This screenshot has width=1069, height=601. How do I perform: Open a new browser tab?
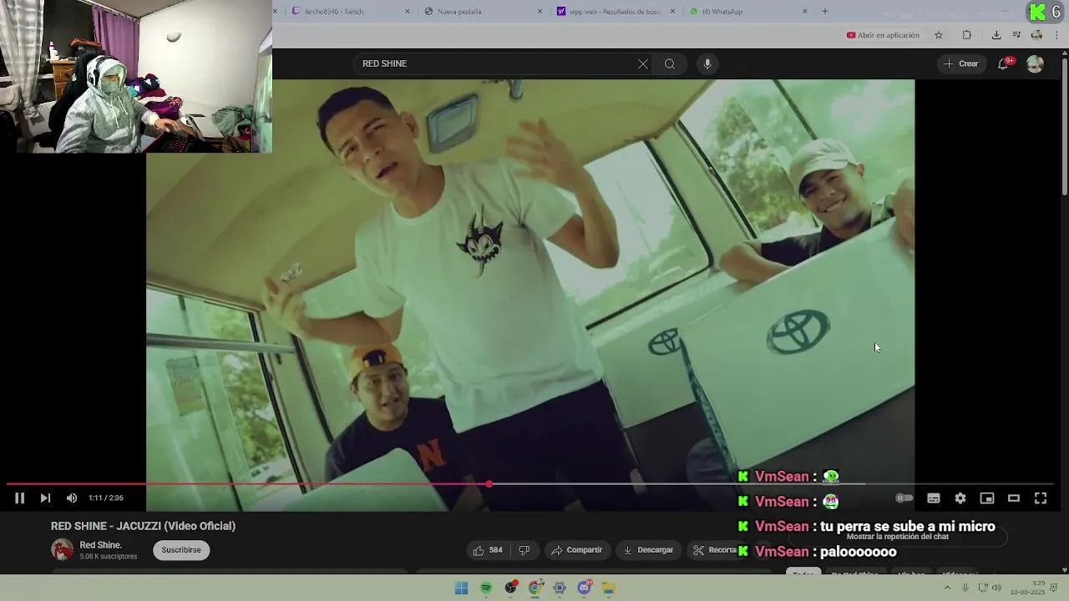pos(825,12)
